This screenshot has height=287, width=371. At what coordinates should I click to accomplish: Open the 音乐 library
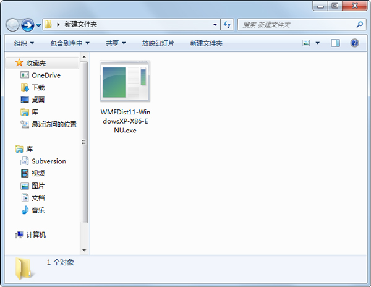(38, 210)
